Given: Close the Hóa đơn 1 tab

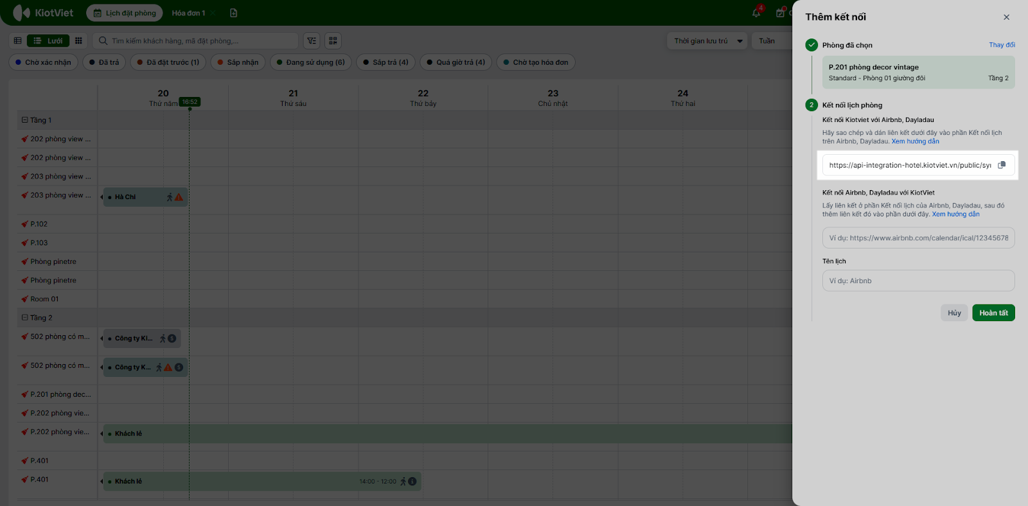Looking at the screenshot, I should pyautogui.click(x=213, y=13).
